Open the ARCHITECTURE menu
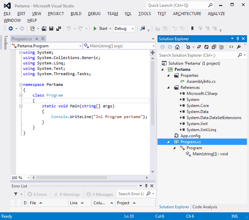249x220 pixels. 187,14
